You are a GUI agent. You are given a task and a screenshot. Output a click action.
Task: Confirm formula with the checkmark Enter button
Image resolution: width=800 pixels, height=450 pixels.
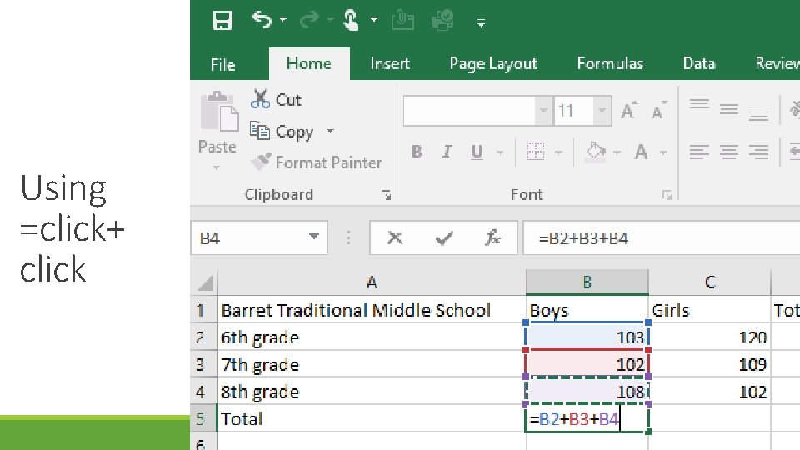click(x=444, y=237)
